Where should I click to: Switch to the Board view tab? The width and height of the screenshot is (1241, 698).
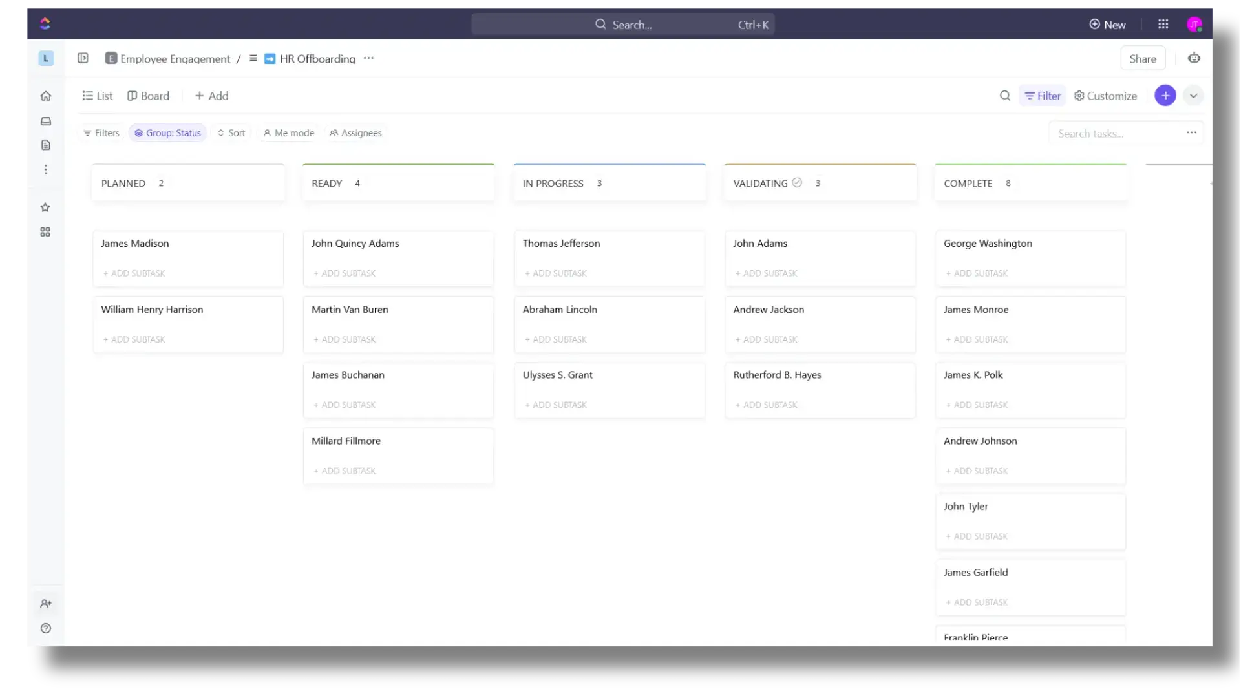pyautogui.click(x=148, y=96)
